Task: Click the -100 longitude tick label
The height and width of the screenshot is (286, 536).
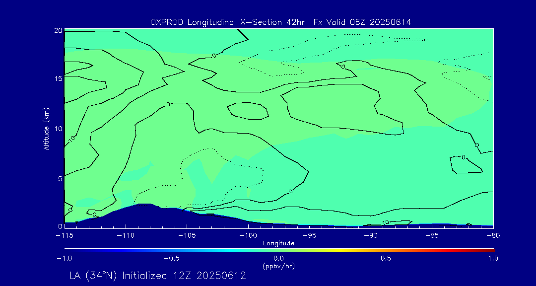Action: 248,236
